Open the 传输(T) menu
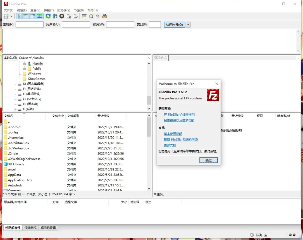The width and height of the screenshot is (303, 240). 49,10
